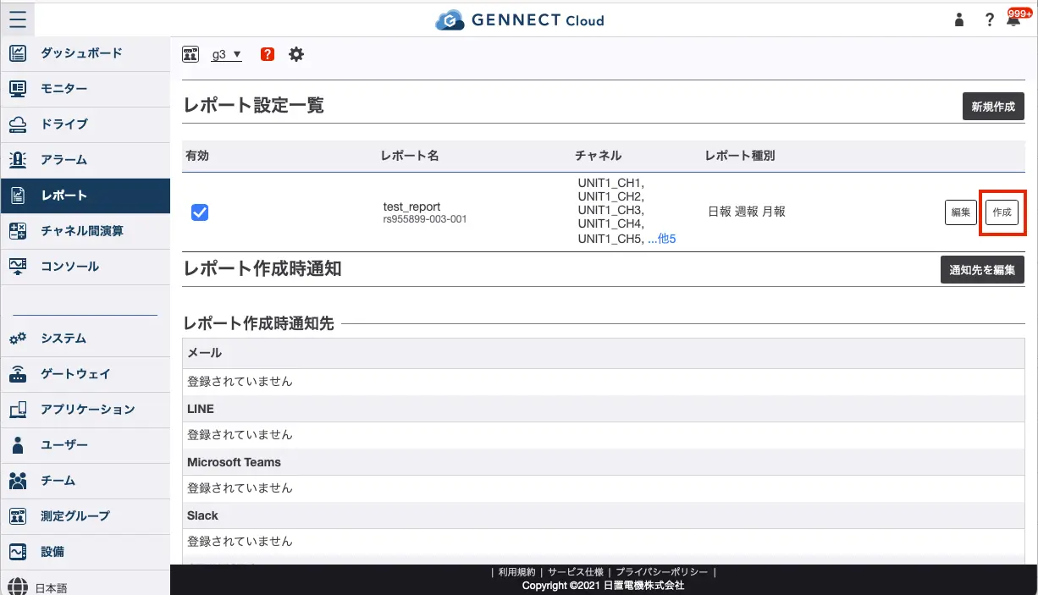
Task: Click the 設備 sidebar icon
Action: [x=18, y=552]
